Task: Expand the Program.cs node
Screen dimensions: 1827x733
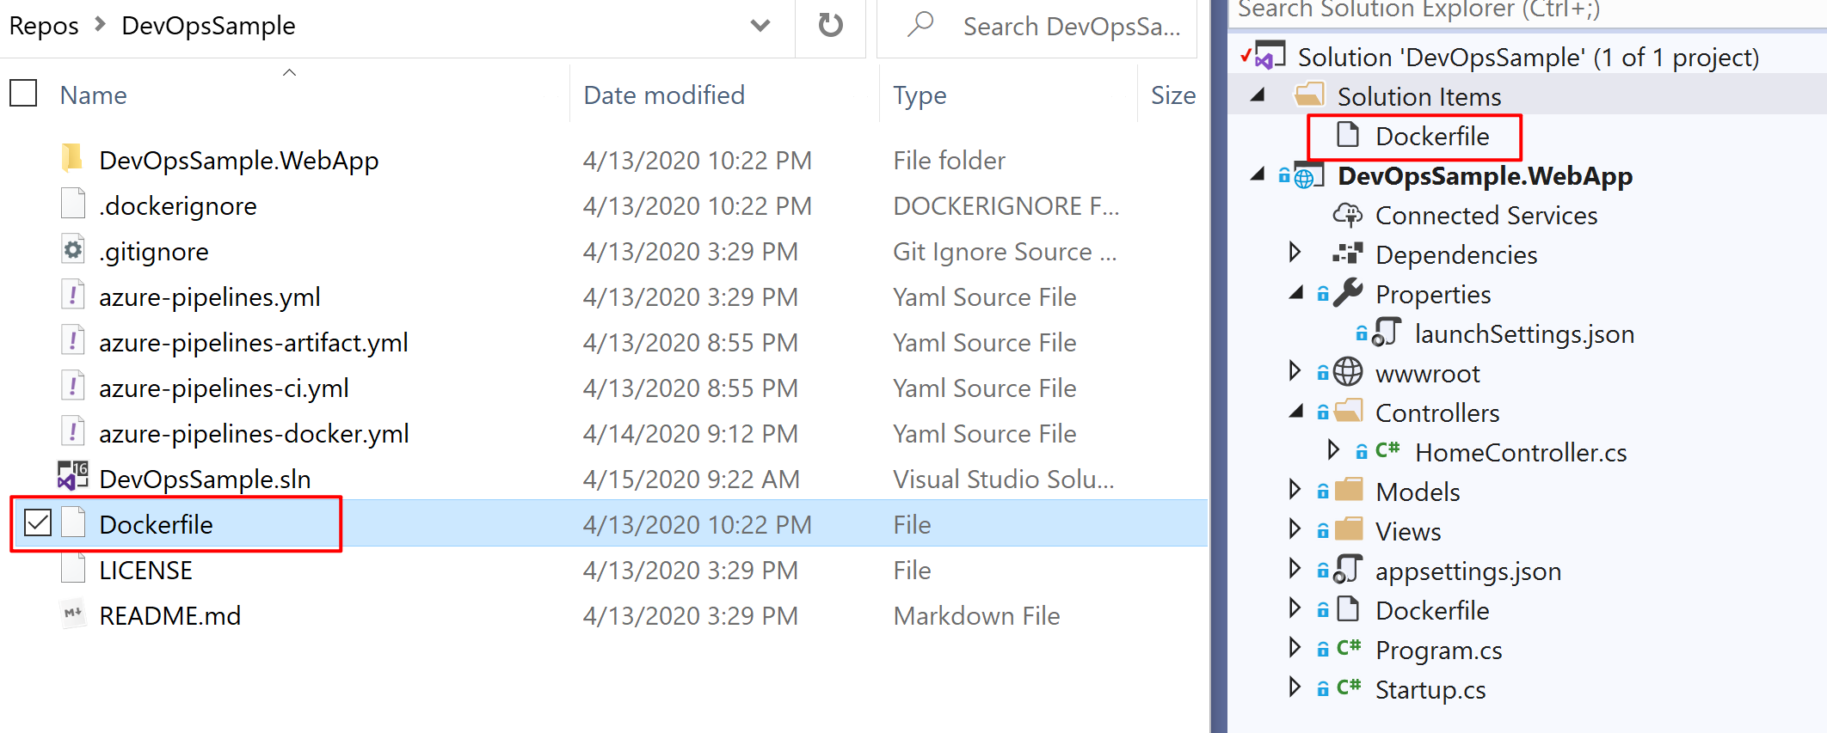Action: 1295,647
